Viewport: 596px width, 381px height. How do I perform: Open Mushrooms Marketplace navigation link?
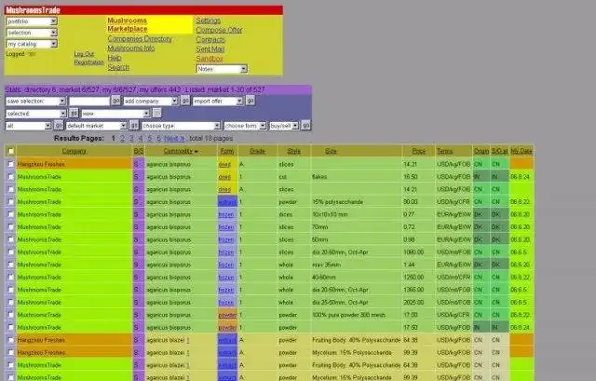pos(128,25)
